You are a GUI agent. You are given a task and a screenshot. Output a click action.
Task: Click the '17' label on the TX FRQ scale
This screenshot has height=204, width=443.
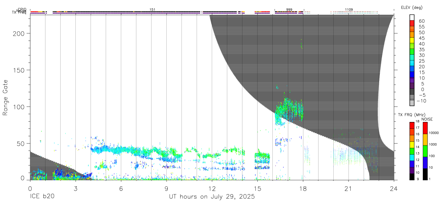pyautogui.click(x=418, y=127)
